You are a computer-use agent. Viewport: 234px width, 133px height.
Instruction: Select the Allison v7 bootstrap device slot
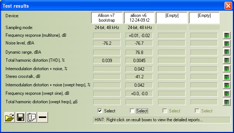point(107,18)
